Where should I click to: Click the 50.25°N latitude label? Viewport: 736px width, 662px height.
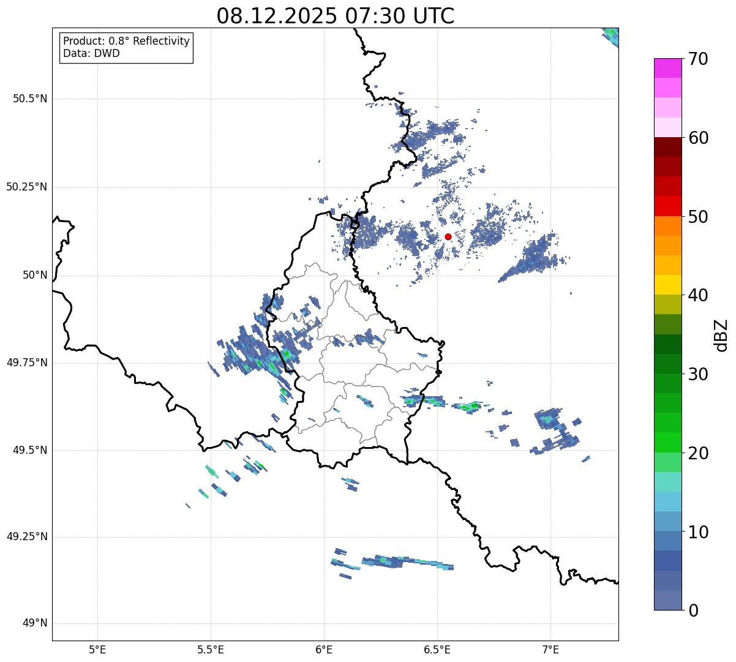(27, 187)
